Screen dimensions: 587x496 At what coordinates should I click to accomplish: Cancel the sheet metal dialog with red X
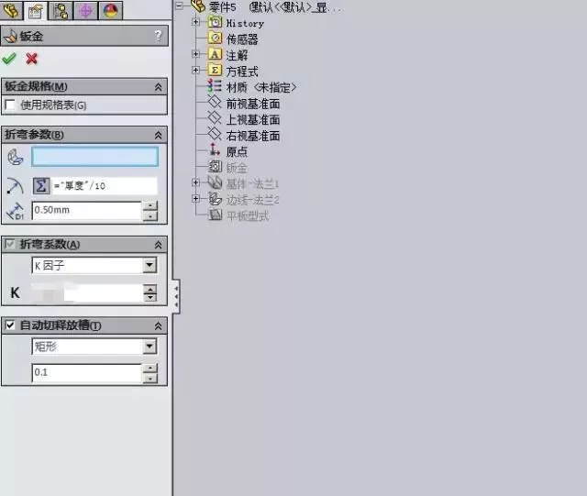coord(31,59)
